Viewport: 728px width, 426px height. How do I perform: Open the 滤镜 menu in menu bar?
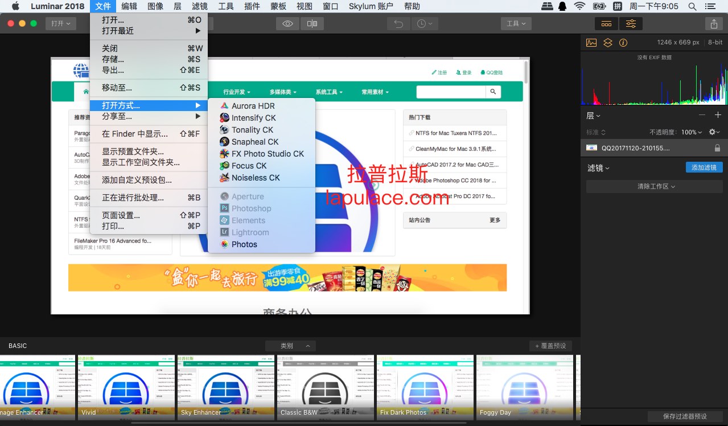tap(200, 6)
